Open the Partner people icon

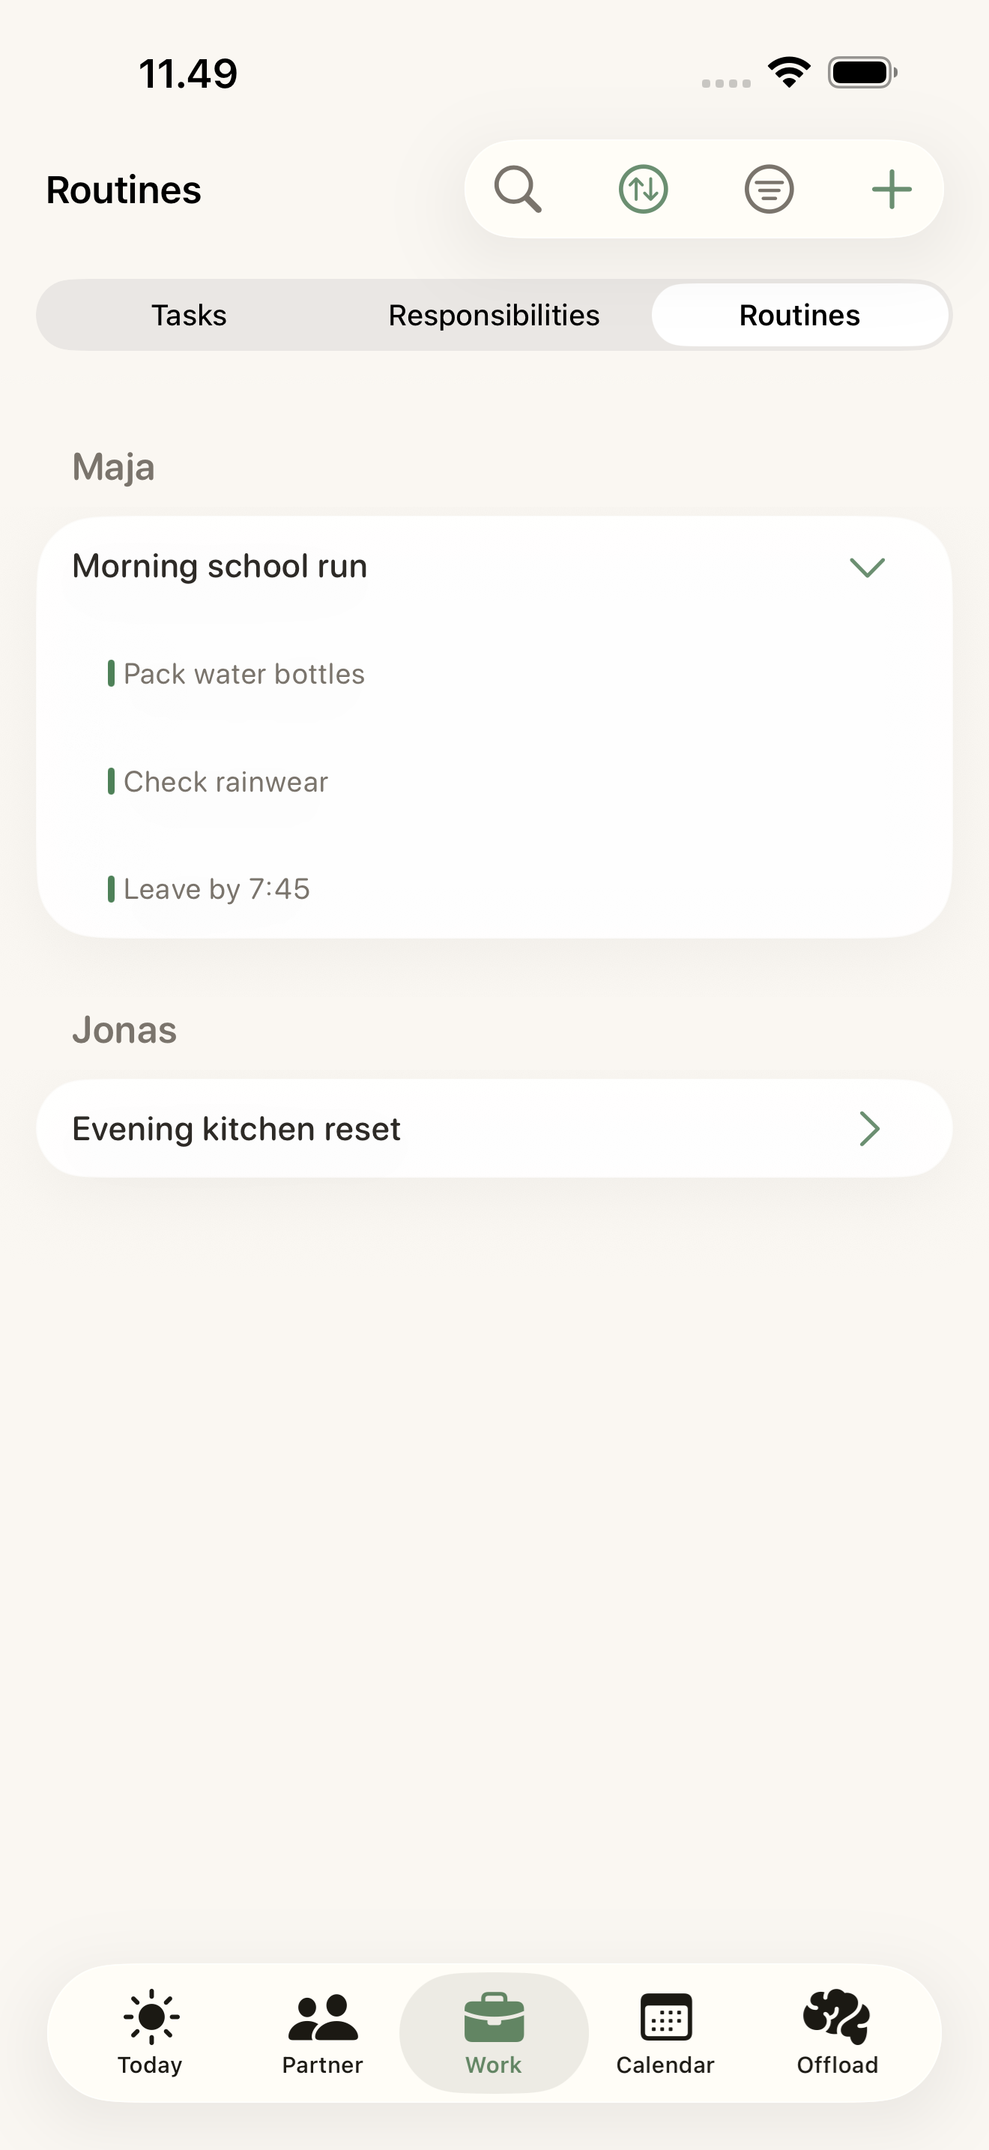coord(323,2017)
